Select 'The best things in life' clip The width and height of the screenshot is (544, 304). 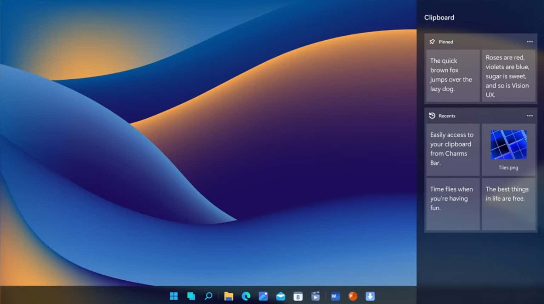(x=508, y=204)
